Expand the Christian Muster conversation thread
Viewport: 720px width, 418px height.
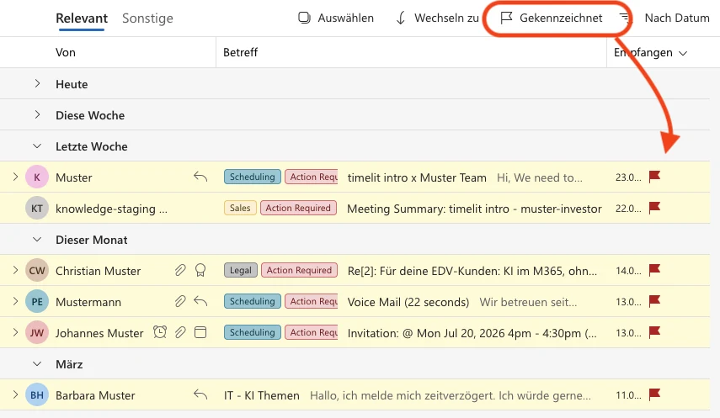pos(15,270)
